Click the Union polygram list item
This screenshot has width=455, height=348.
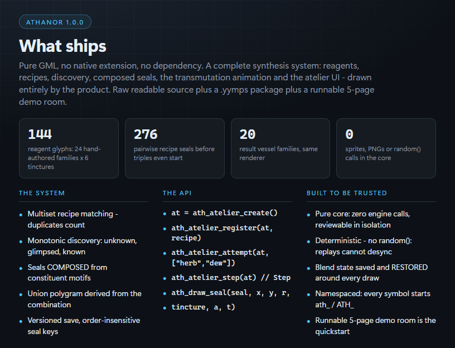click(x=84, y=299)
